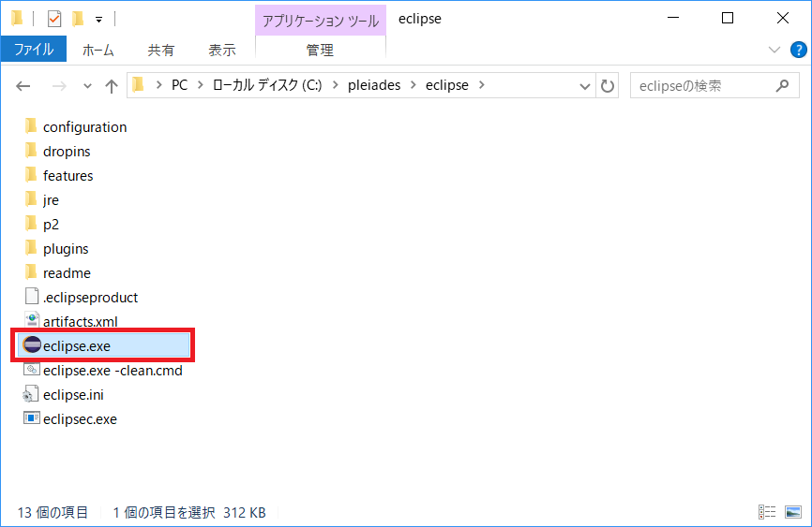The width and height of the screenshot is (812, 527).
Task: Select the features folder icon
Action: (32, 175)
